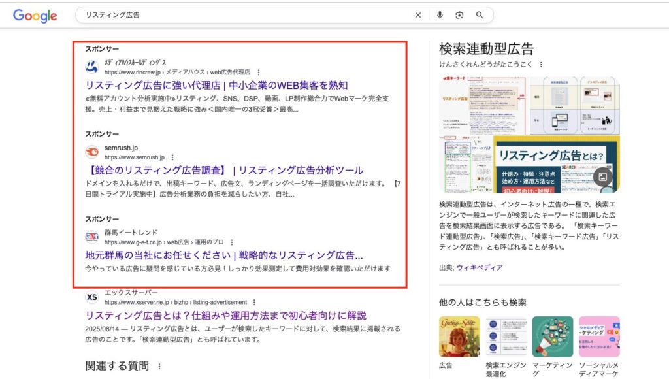This screenshot has width=669, height=379.
Task: Select the 検索エンジン最適化 related search card
Action: pos(506,346)
